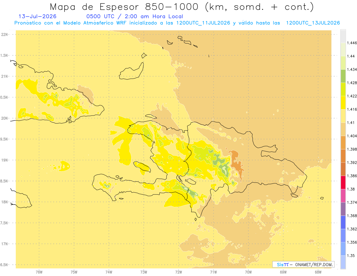The image size is (357, 276).
Task: Click the colorbar value '1.434'
Action: coord(352,69)
